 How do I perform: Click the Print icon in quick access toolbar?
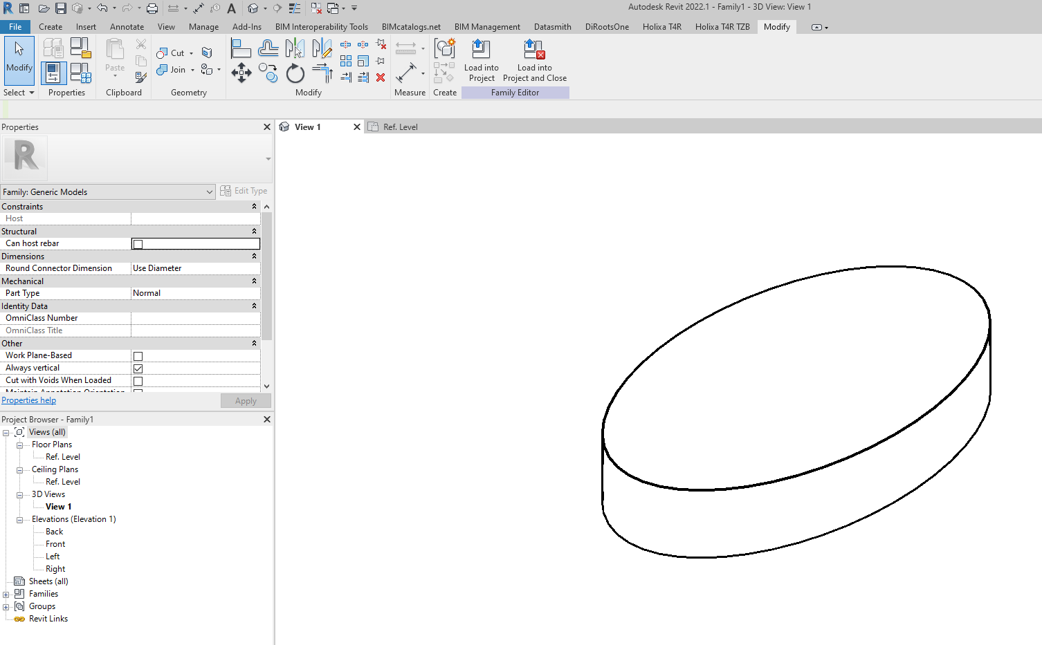[152, 8]
